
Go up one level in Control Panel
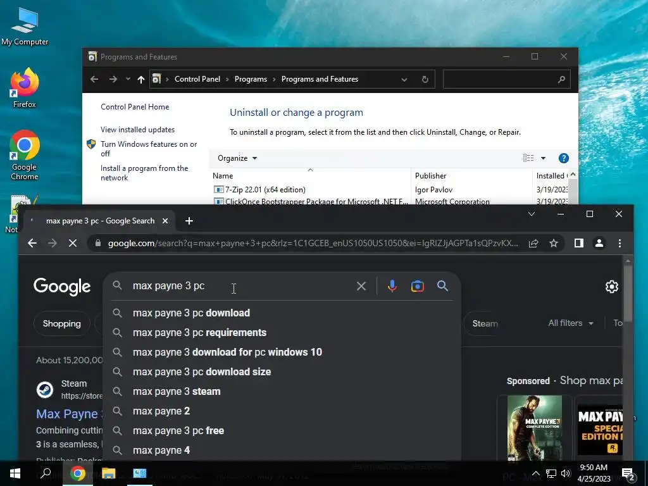click(141, 79)
